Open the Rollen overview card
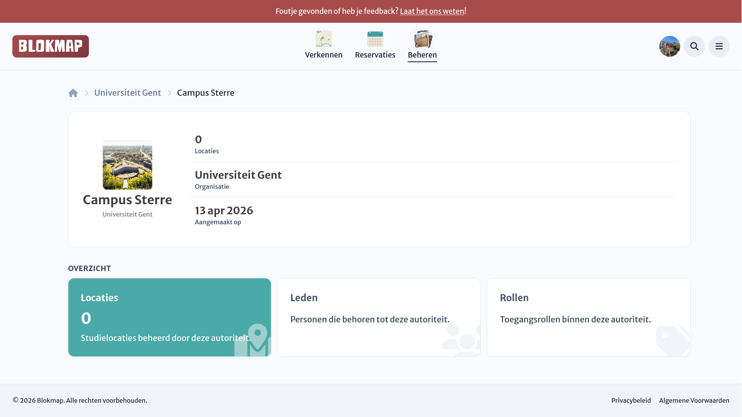This screenshot has height=417, width=742. click(x=589, y=317)
